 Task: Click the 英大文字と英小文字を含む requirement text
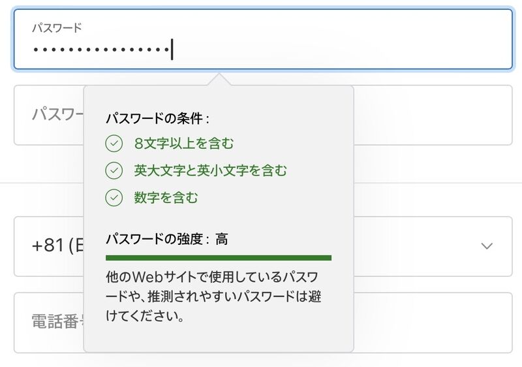[x=210, y=170]
